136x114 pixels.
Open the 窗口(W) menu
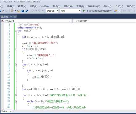point(131,6)
